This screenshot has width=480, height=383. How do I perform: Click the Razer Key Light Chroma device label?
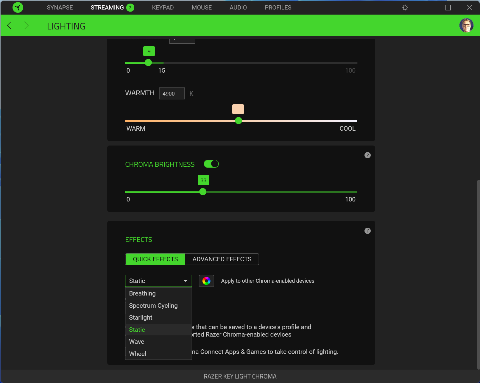(x=240, y=376)
